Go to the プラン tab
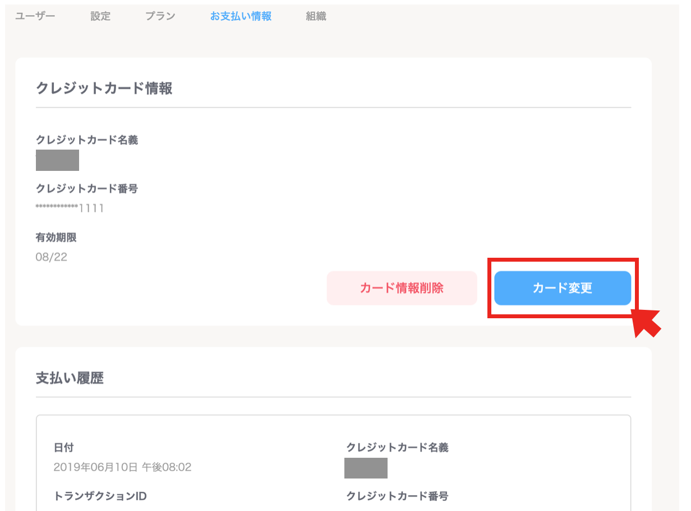 (x=160, y=16)
